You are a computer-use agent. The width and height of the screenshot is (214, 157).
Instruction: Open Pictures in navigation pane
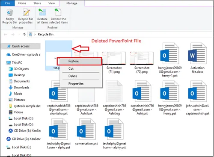(17, 100)
